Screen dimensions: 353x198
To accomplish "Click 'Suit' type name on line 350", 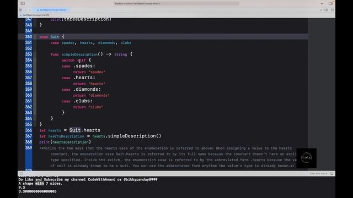I will click(x=55, y=37).
